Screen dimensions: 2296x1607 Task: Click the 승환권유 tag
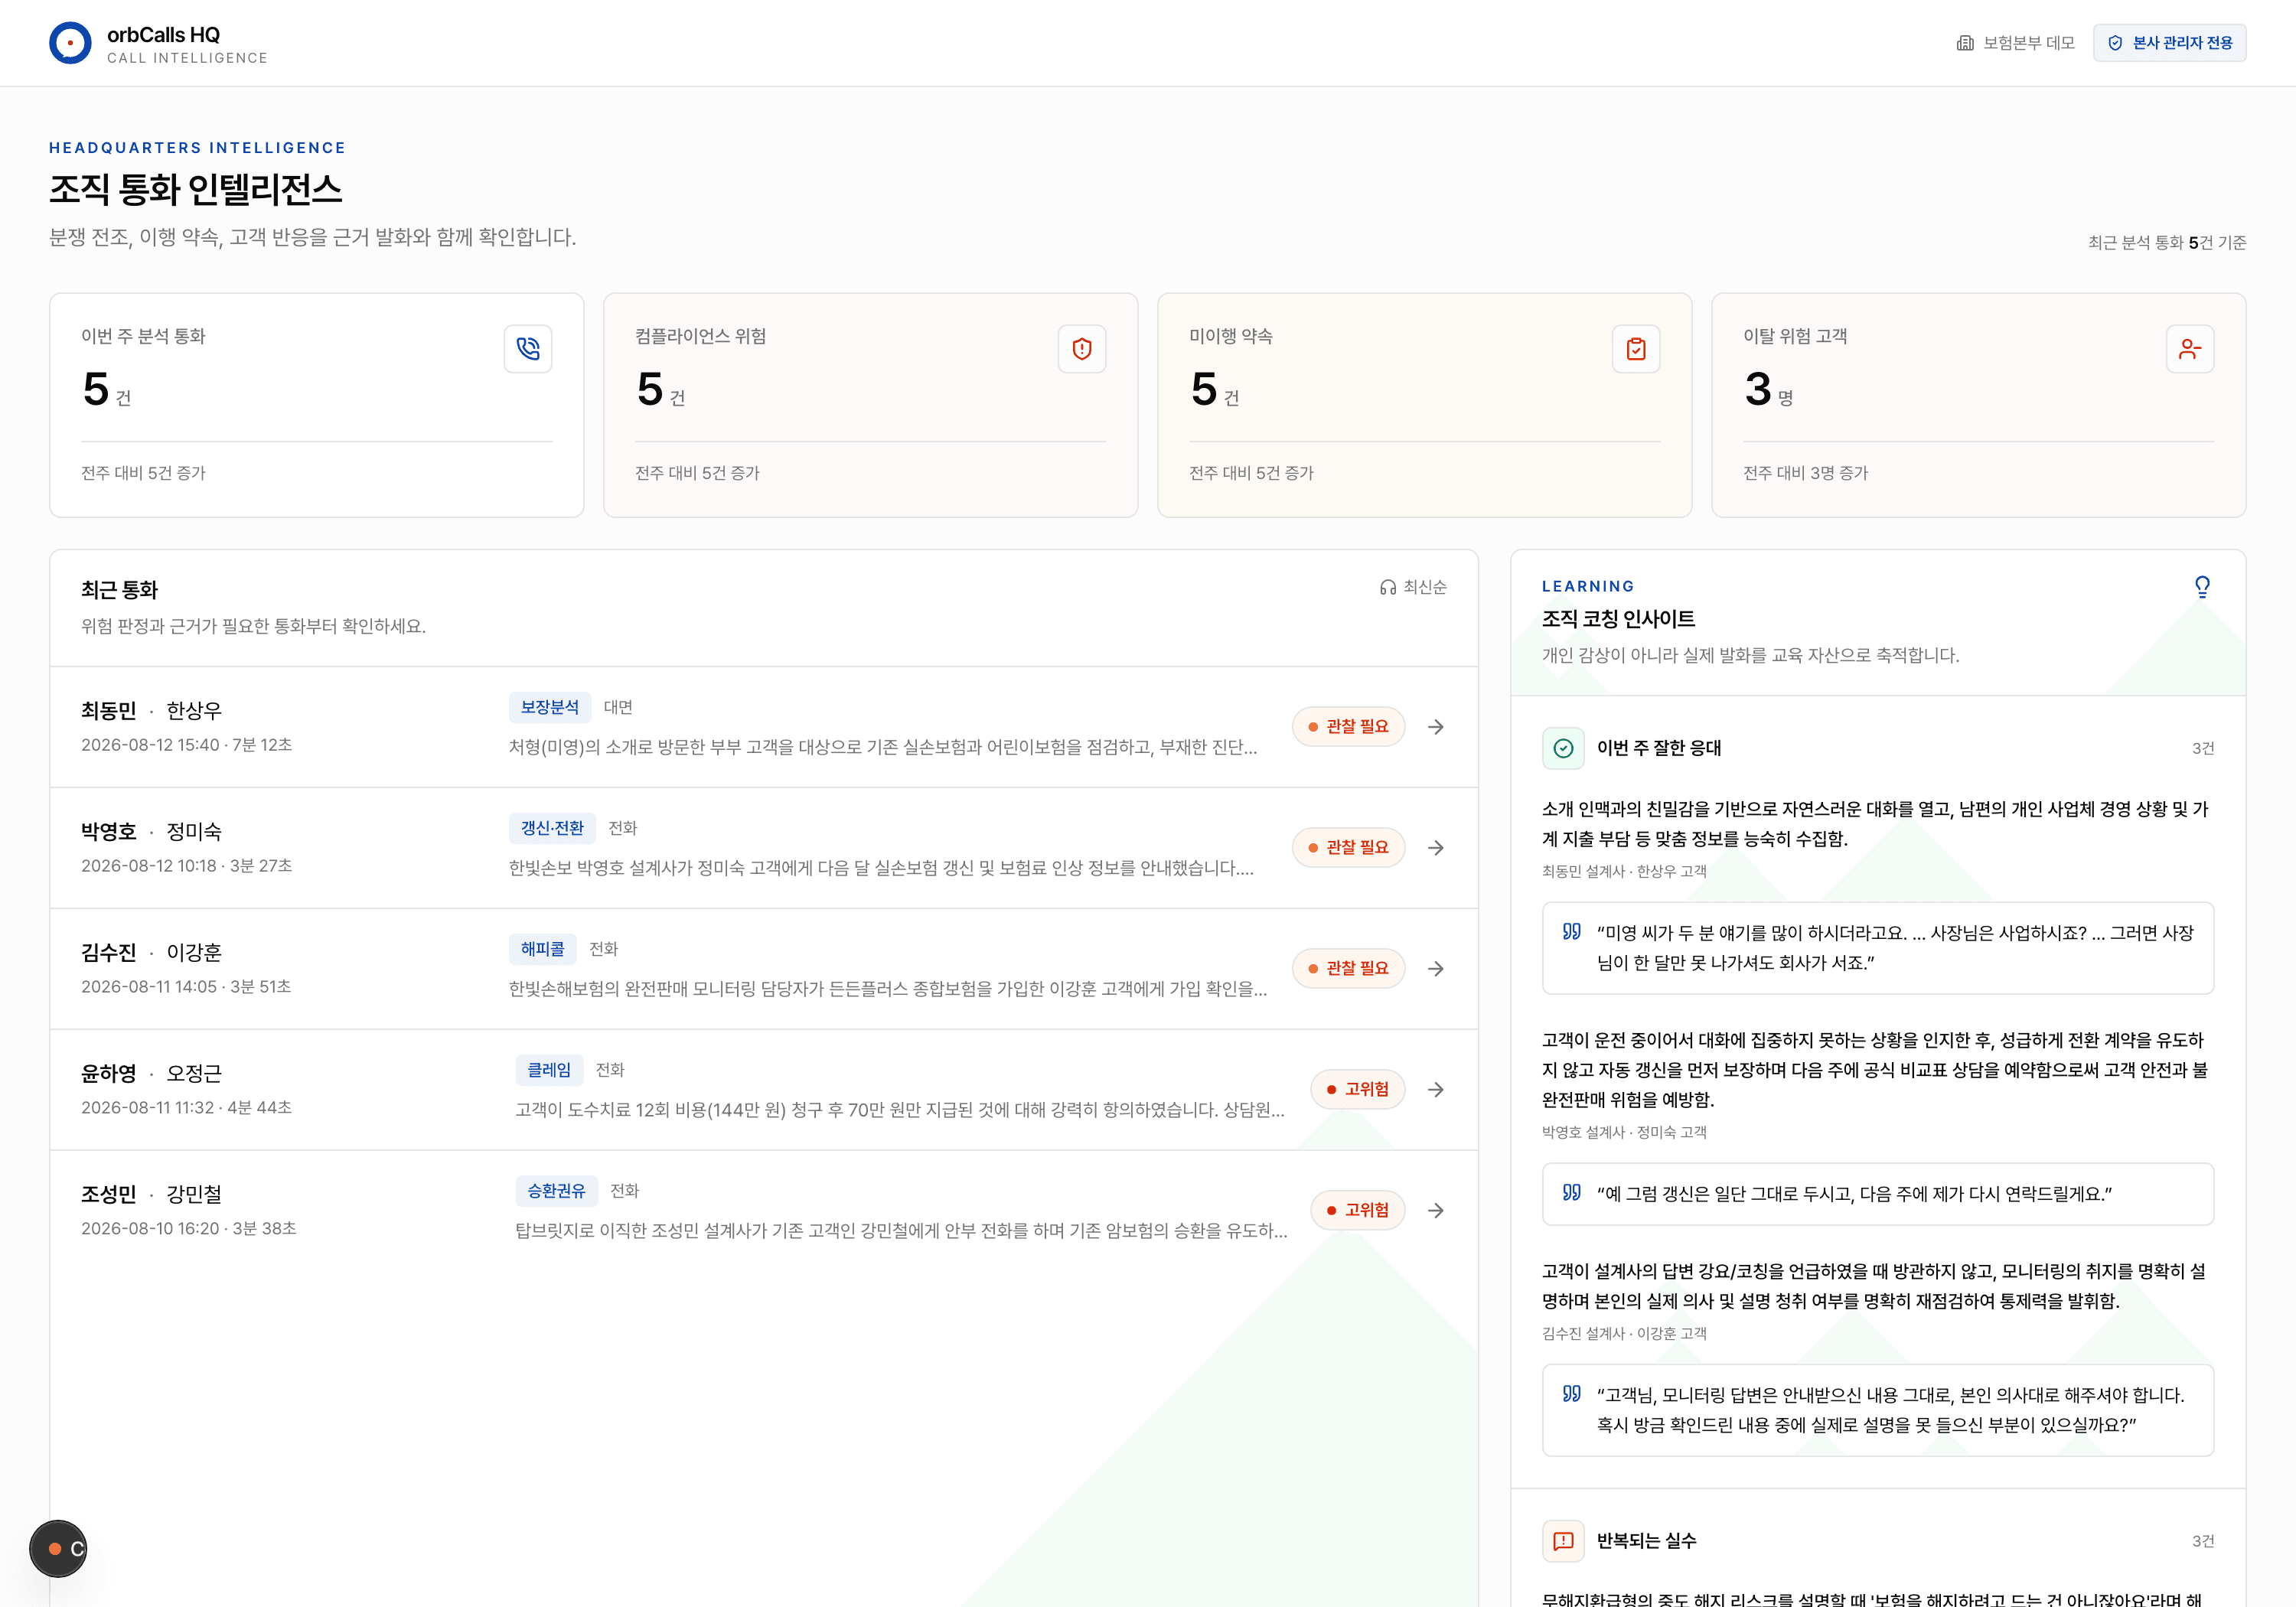click(x=556, y=1191)
